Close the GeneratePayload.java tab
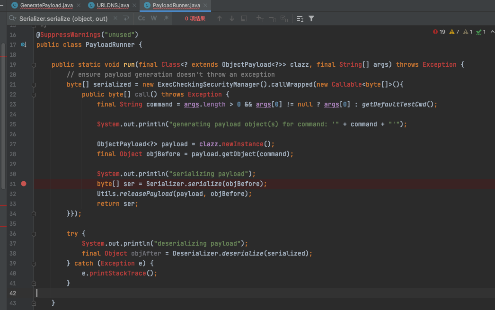The image size is (495, 310). 79,5
